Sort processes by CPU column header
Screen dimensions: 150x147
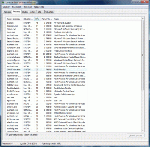click(37, 19)
